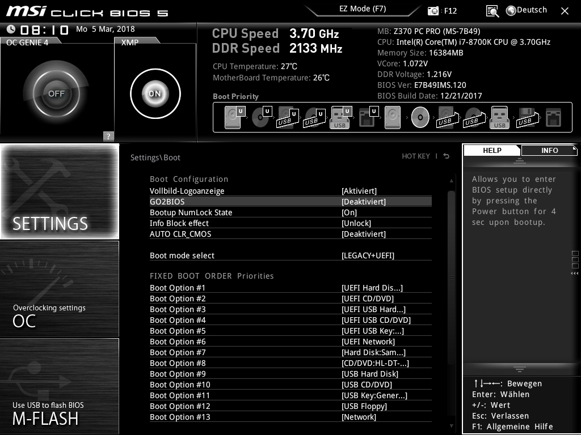The height and width of the screenshot is (435, 581).
Task: Change Boot Option #3 device
Action: pyautogui.click(x=290, y=309)
